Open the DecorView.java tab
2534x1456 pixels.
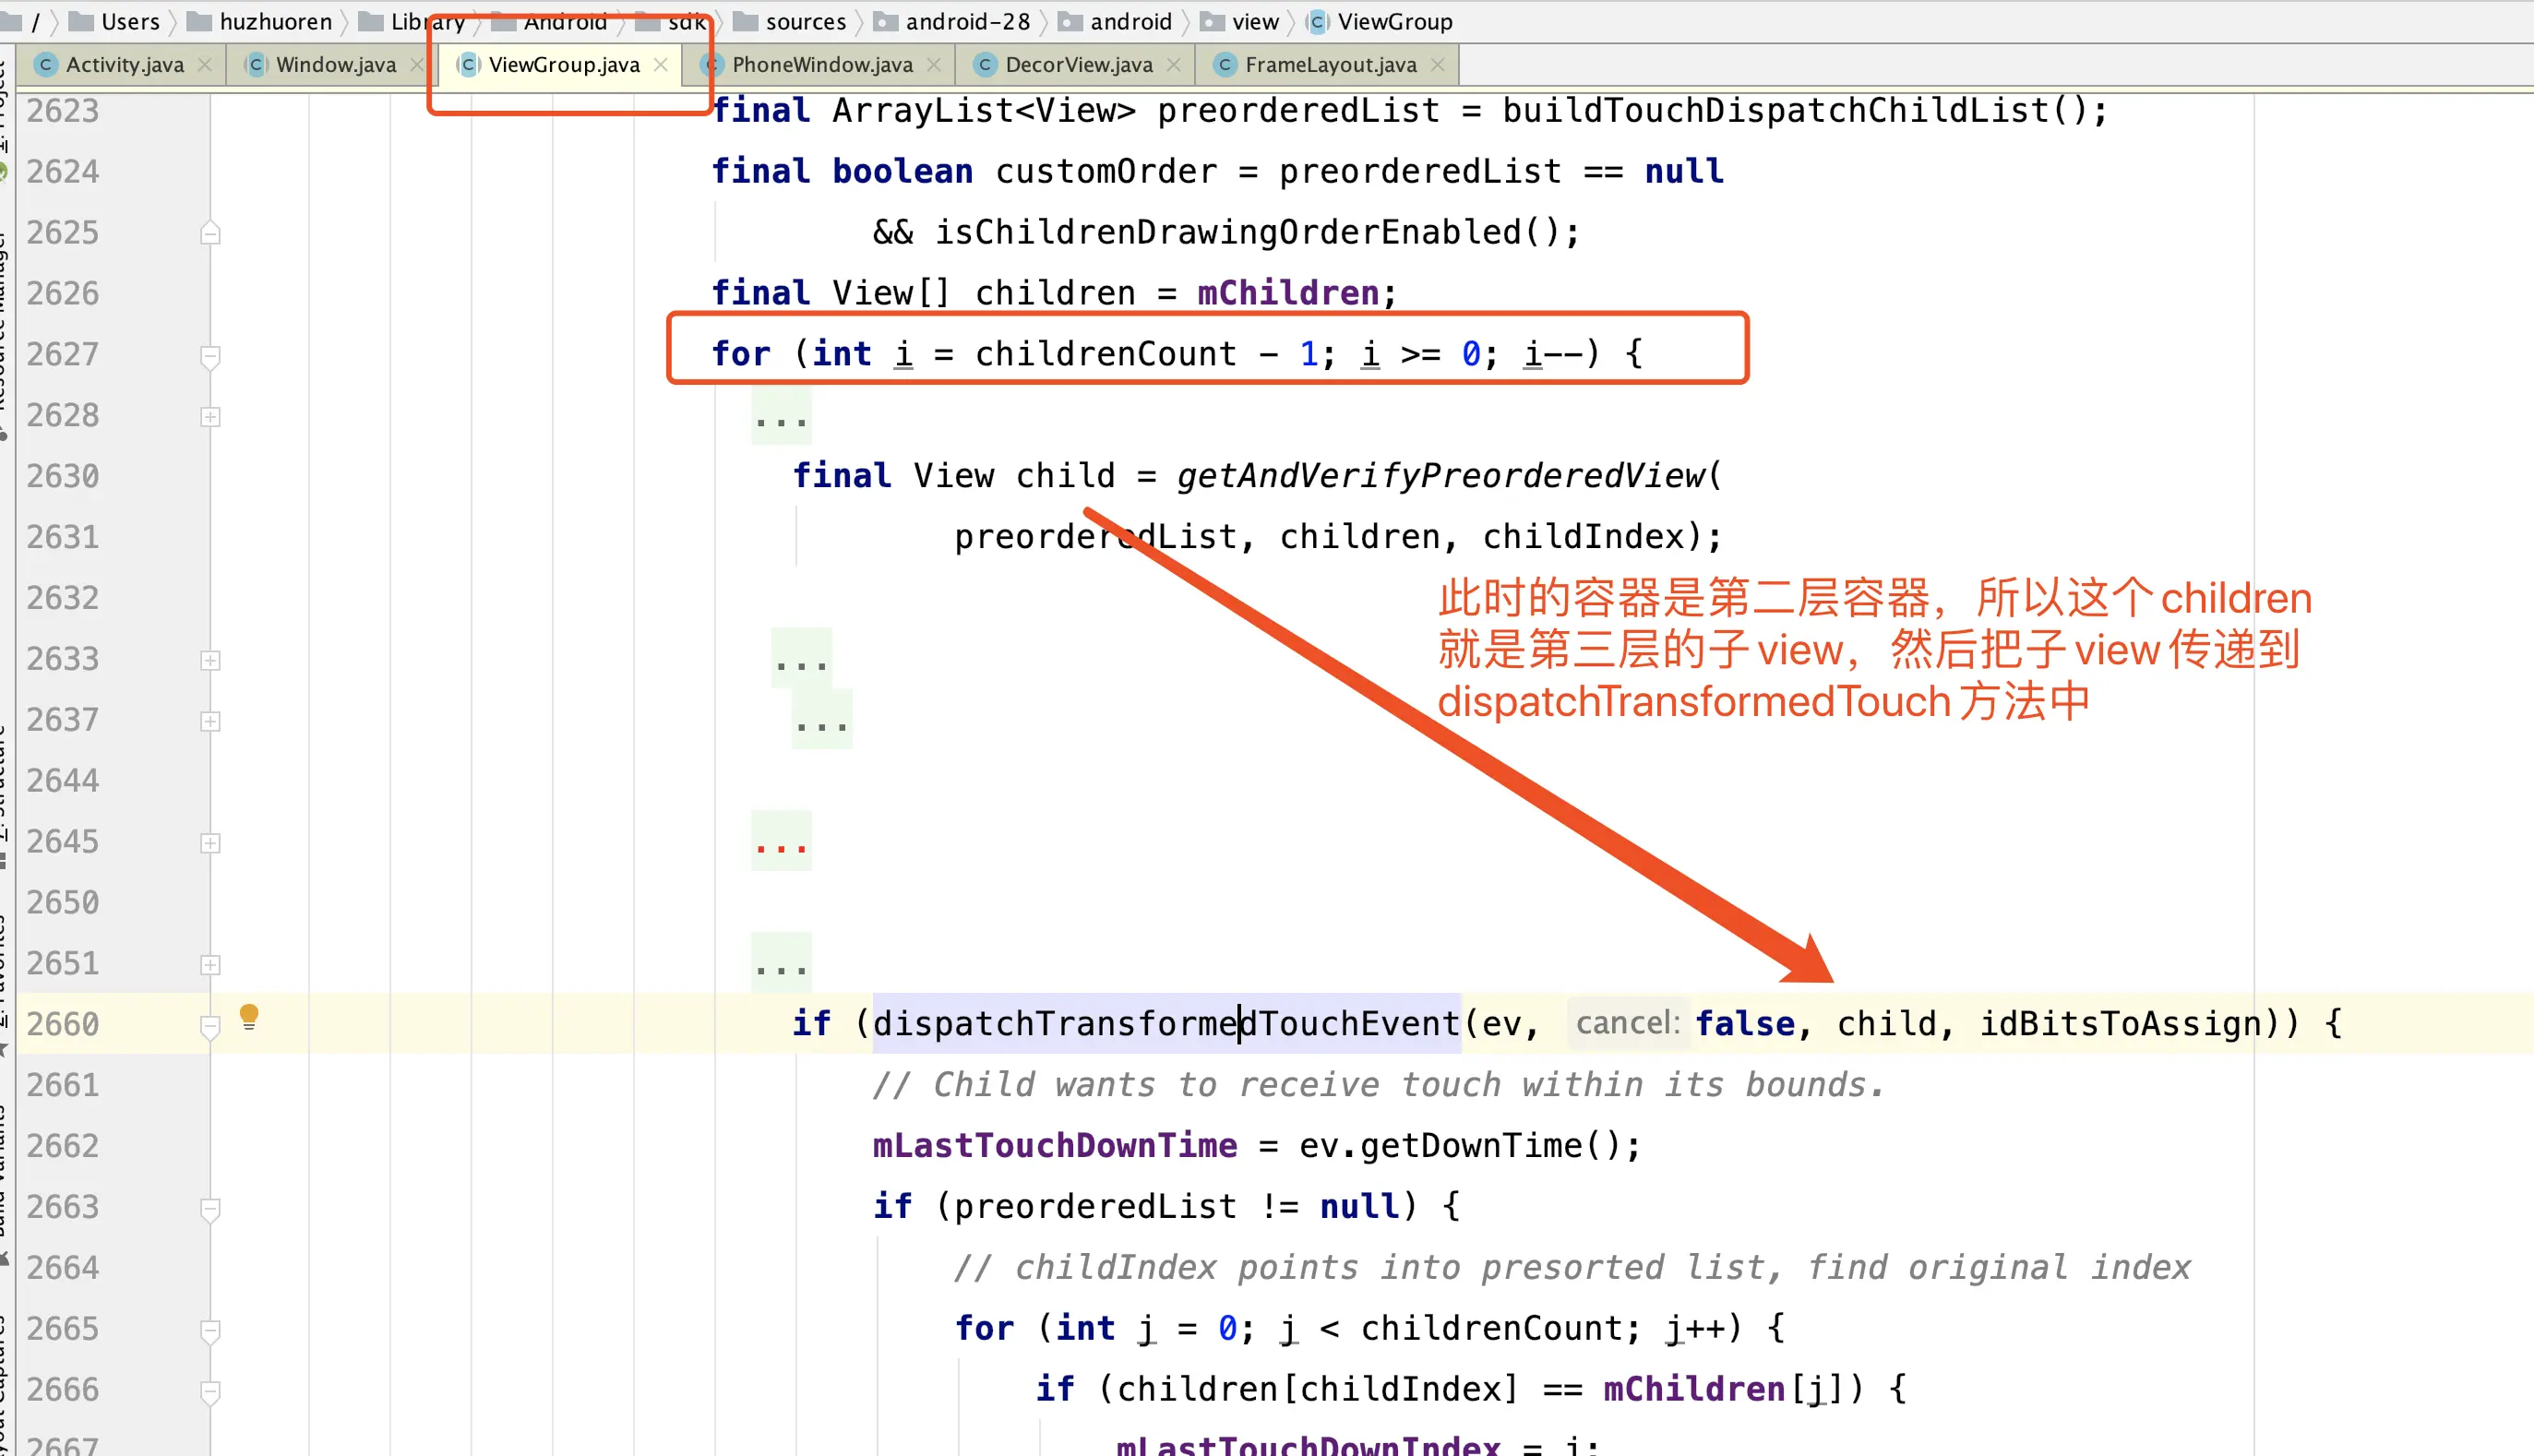[1077, 65]
